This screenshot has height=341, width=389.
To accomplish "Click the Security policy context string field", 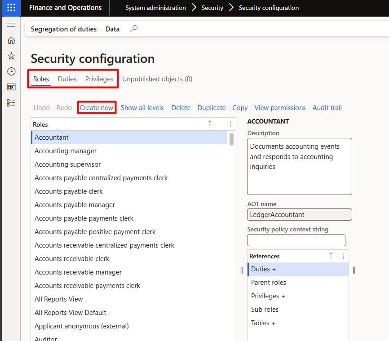I will [296, 240].
